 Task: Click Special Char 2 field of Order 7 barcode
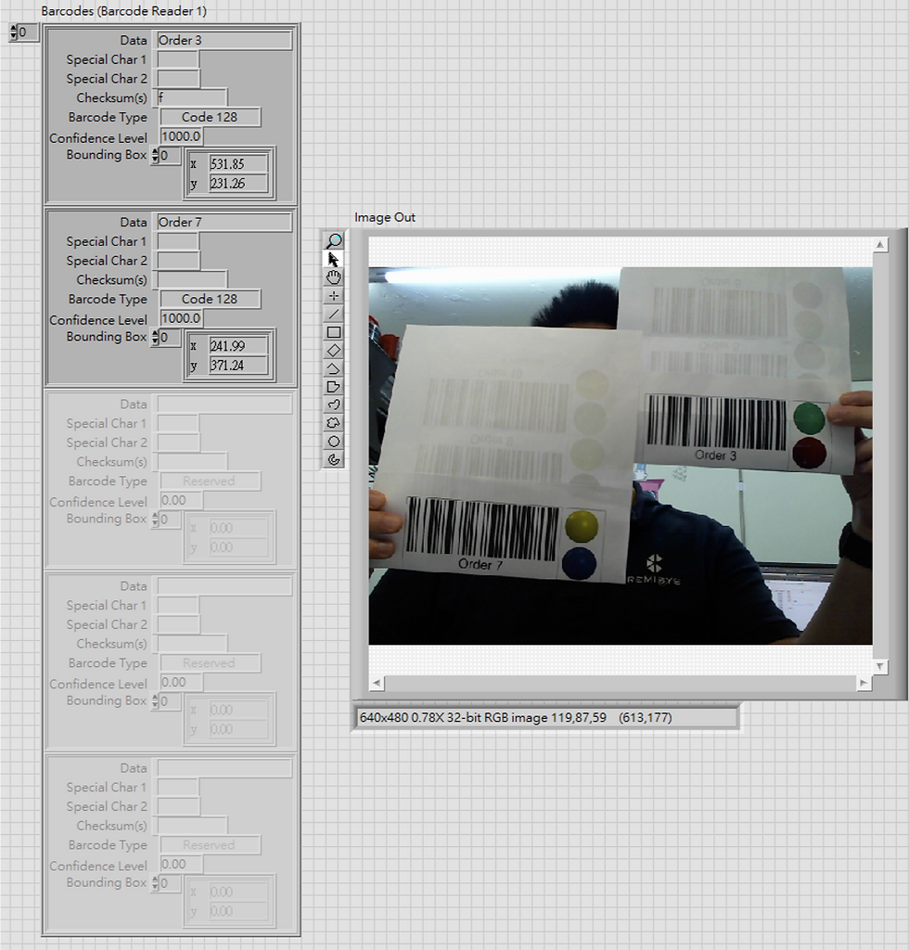pos(178,260)
